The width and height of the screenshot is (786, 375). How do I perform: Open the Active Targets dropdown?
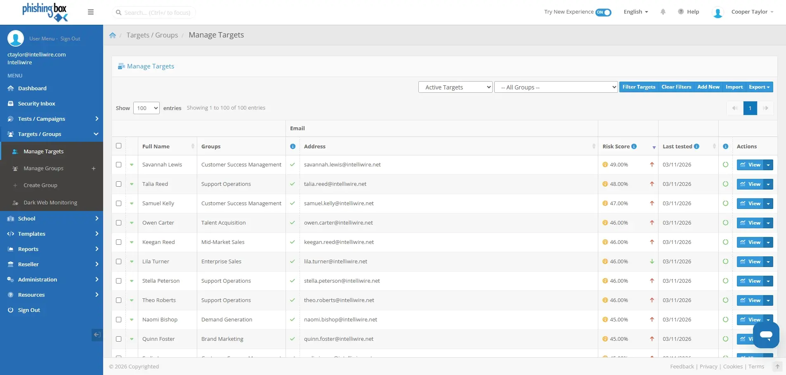[455, 87]
